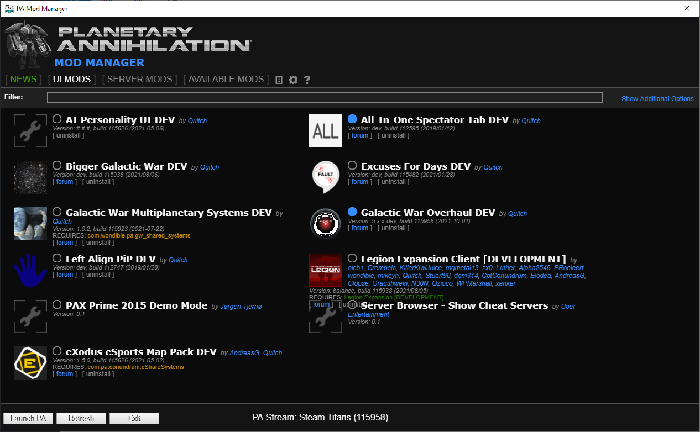Open forum link for Left Align PiP

coord(65,275)
